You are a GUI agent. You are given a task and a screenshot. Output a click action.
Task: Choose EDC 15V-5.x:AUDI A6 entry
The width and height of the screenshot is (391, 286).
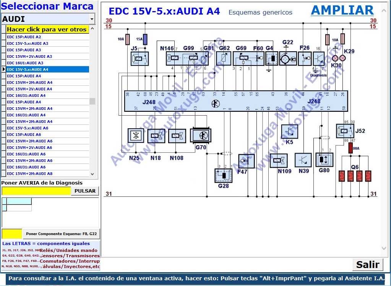coord(28,128)
